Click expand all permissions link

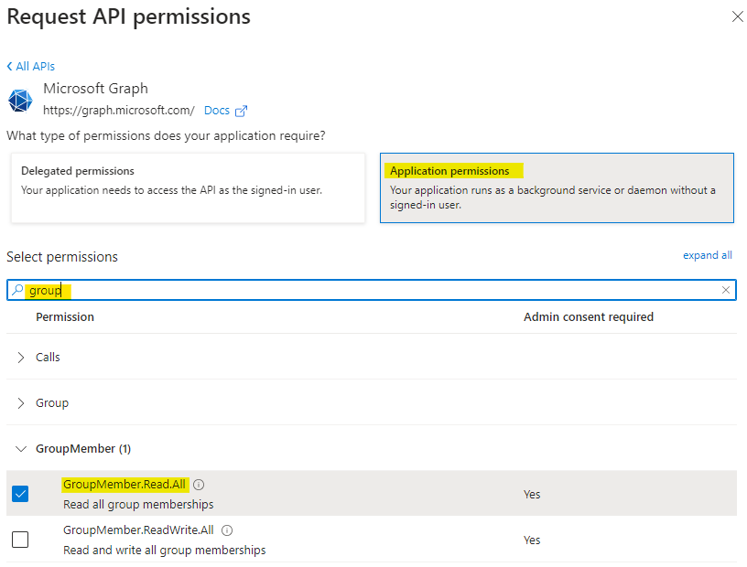click(x=708, y=255)
